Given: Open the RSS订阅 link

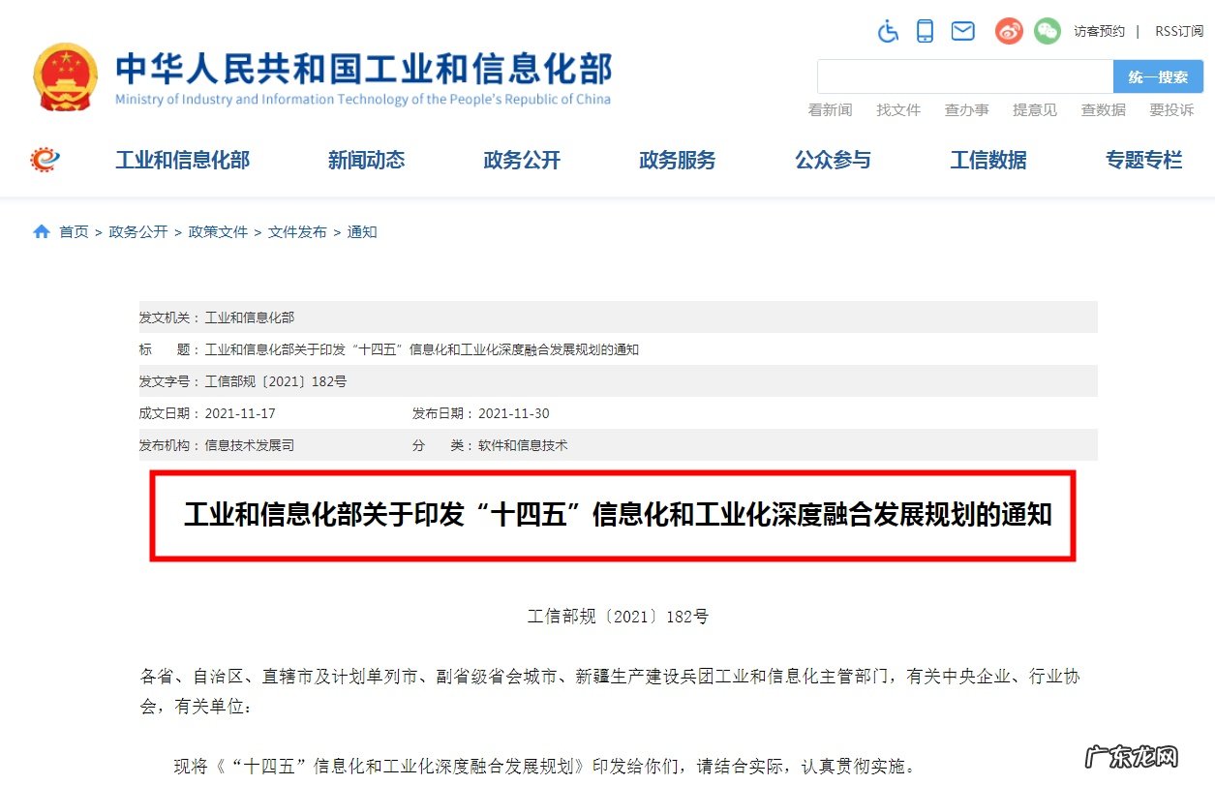Looking at the screenshot, I should pyautogui.click(x=1178, y=30).
